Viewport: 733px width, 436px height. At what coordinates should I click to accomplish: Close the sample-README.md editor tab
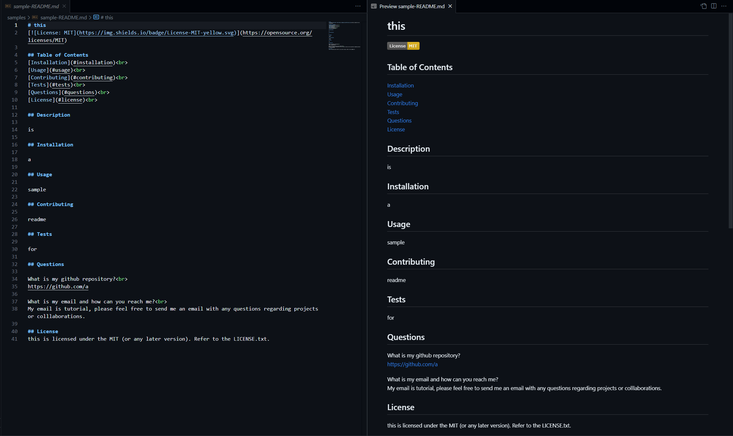tap(64, 6)
